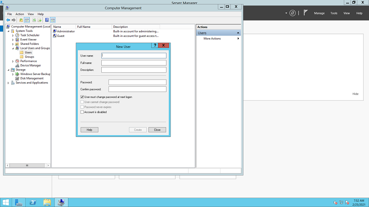Screen dimensions: 369x207
Task: Click the Forward arrow in the toolbar
Action: 13,20
